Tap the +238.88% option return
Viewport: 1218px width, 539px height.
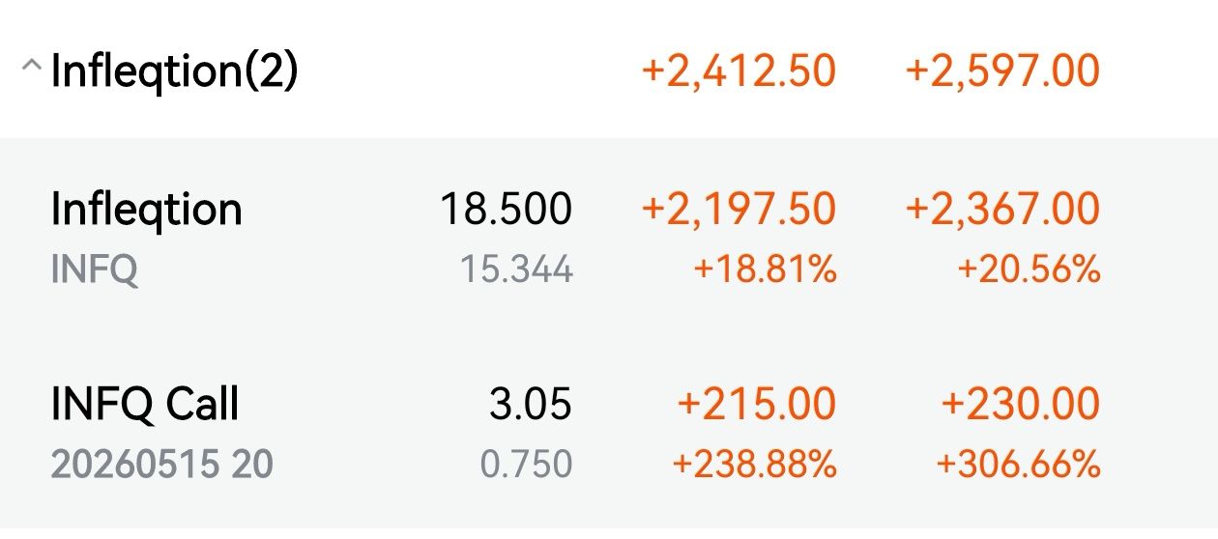(x=754, y=465)
